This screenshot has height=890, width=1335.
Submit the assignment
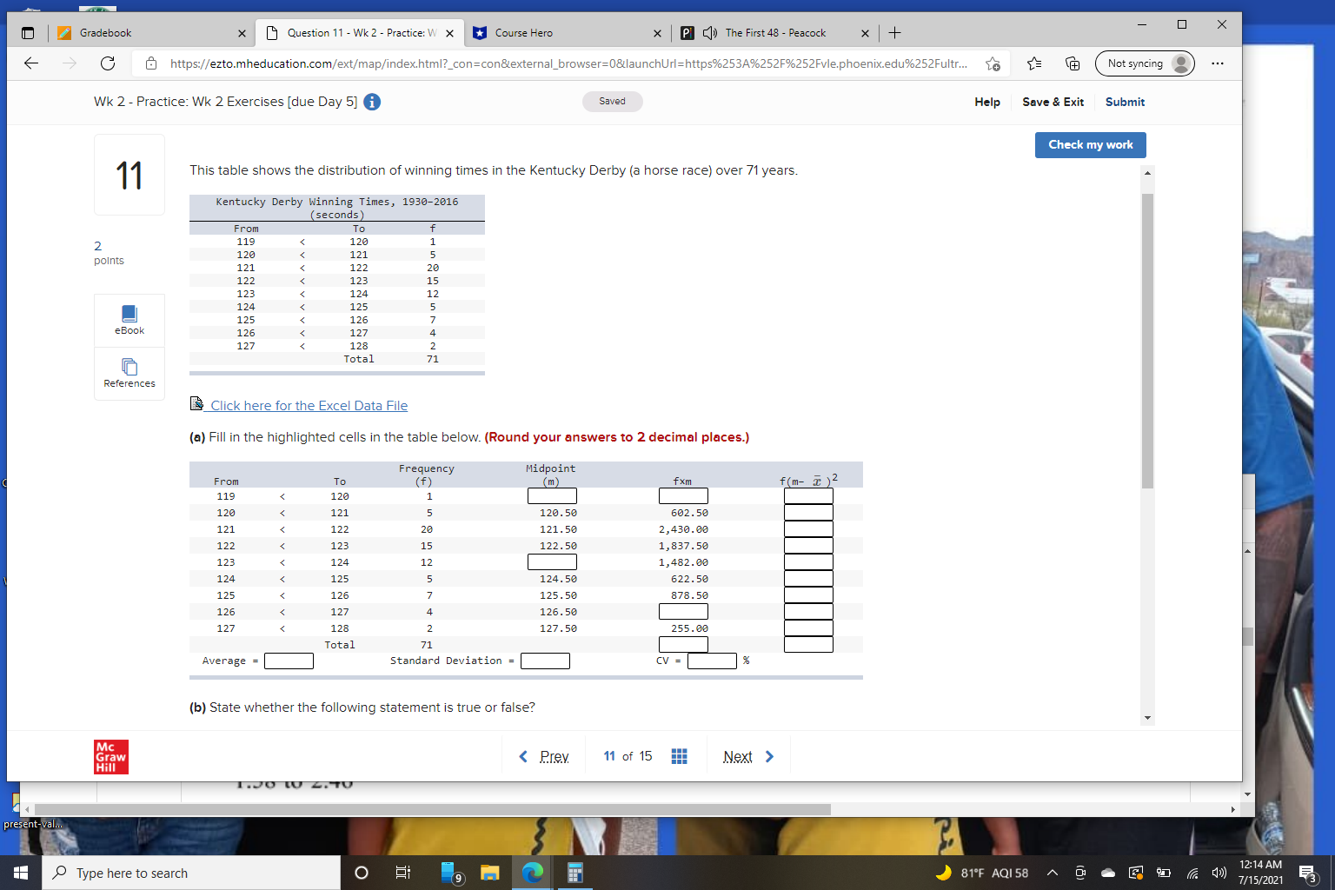(1125, 102)
